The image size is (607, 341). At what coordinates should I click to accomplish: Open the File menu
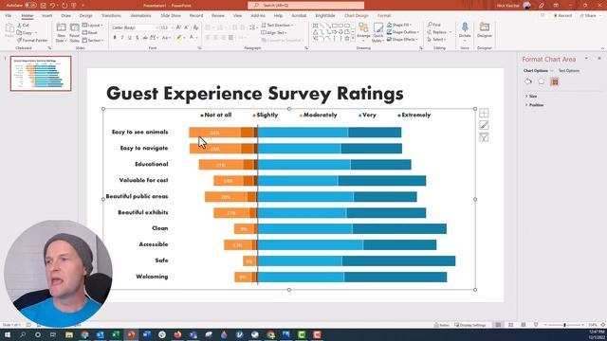coord(9,15)
